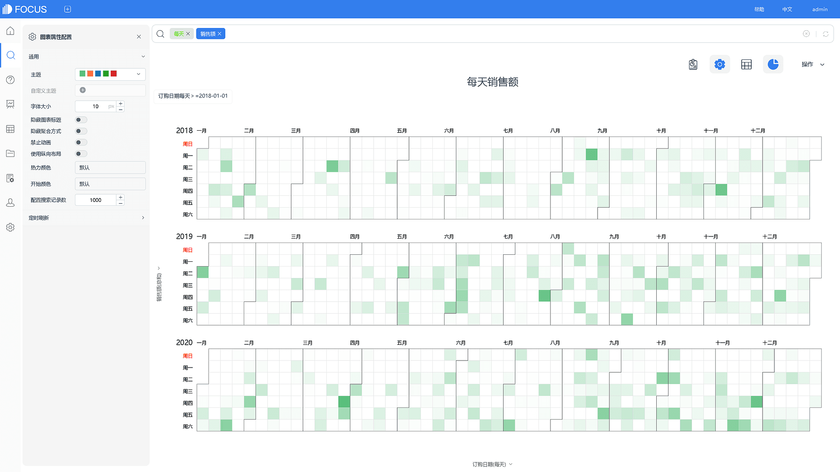The image size is (840, 472).
Task: Open the clipboard history icon
Action: [x=693, y=65]
